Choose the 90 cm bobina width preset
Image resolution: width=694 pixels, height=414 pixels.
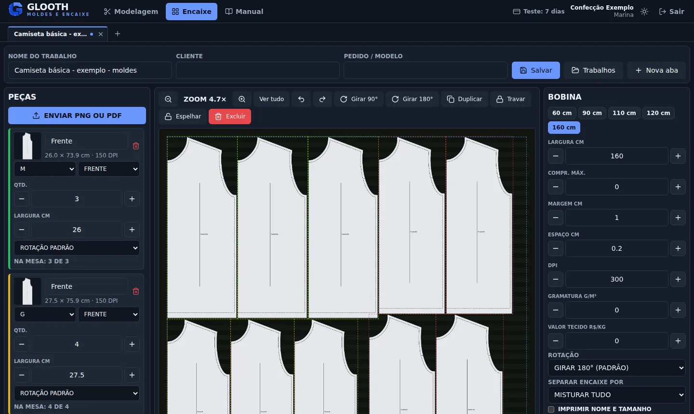point(592,113)
